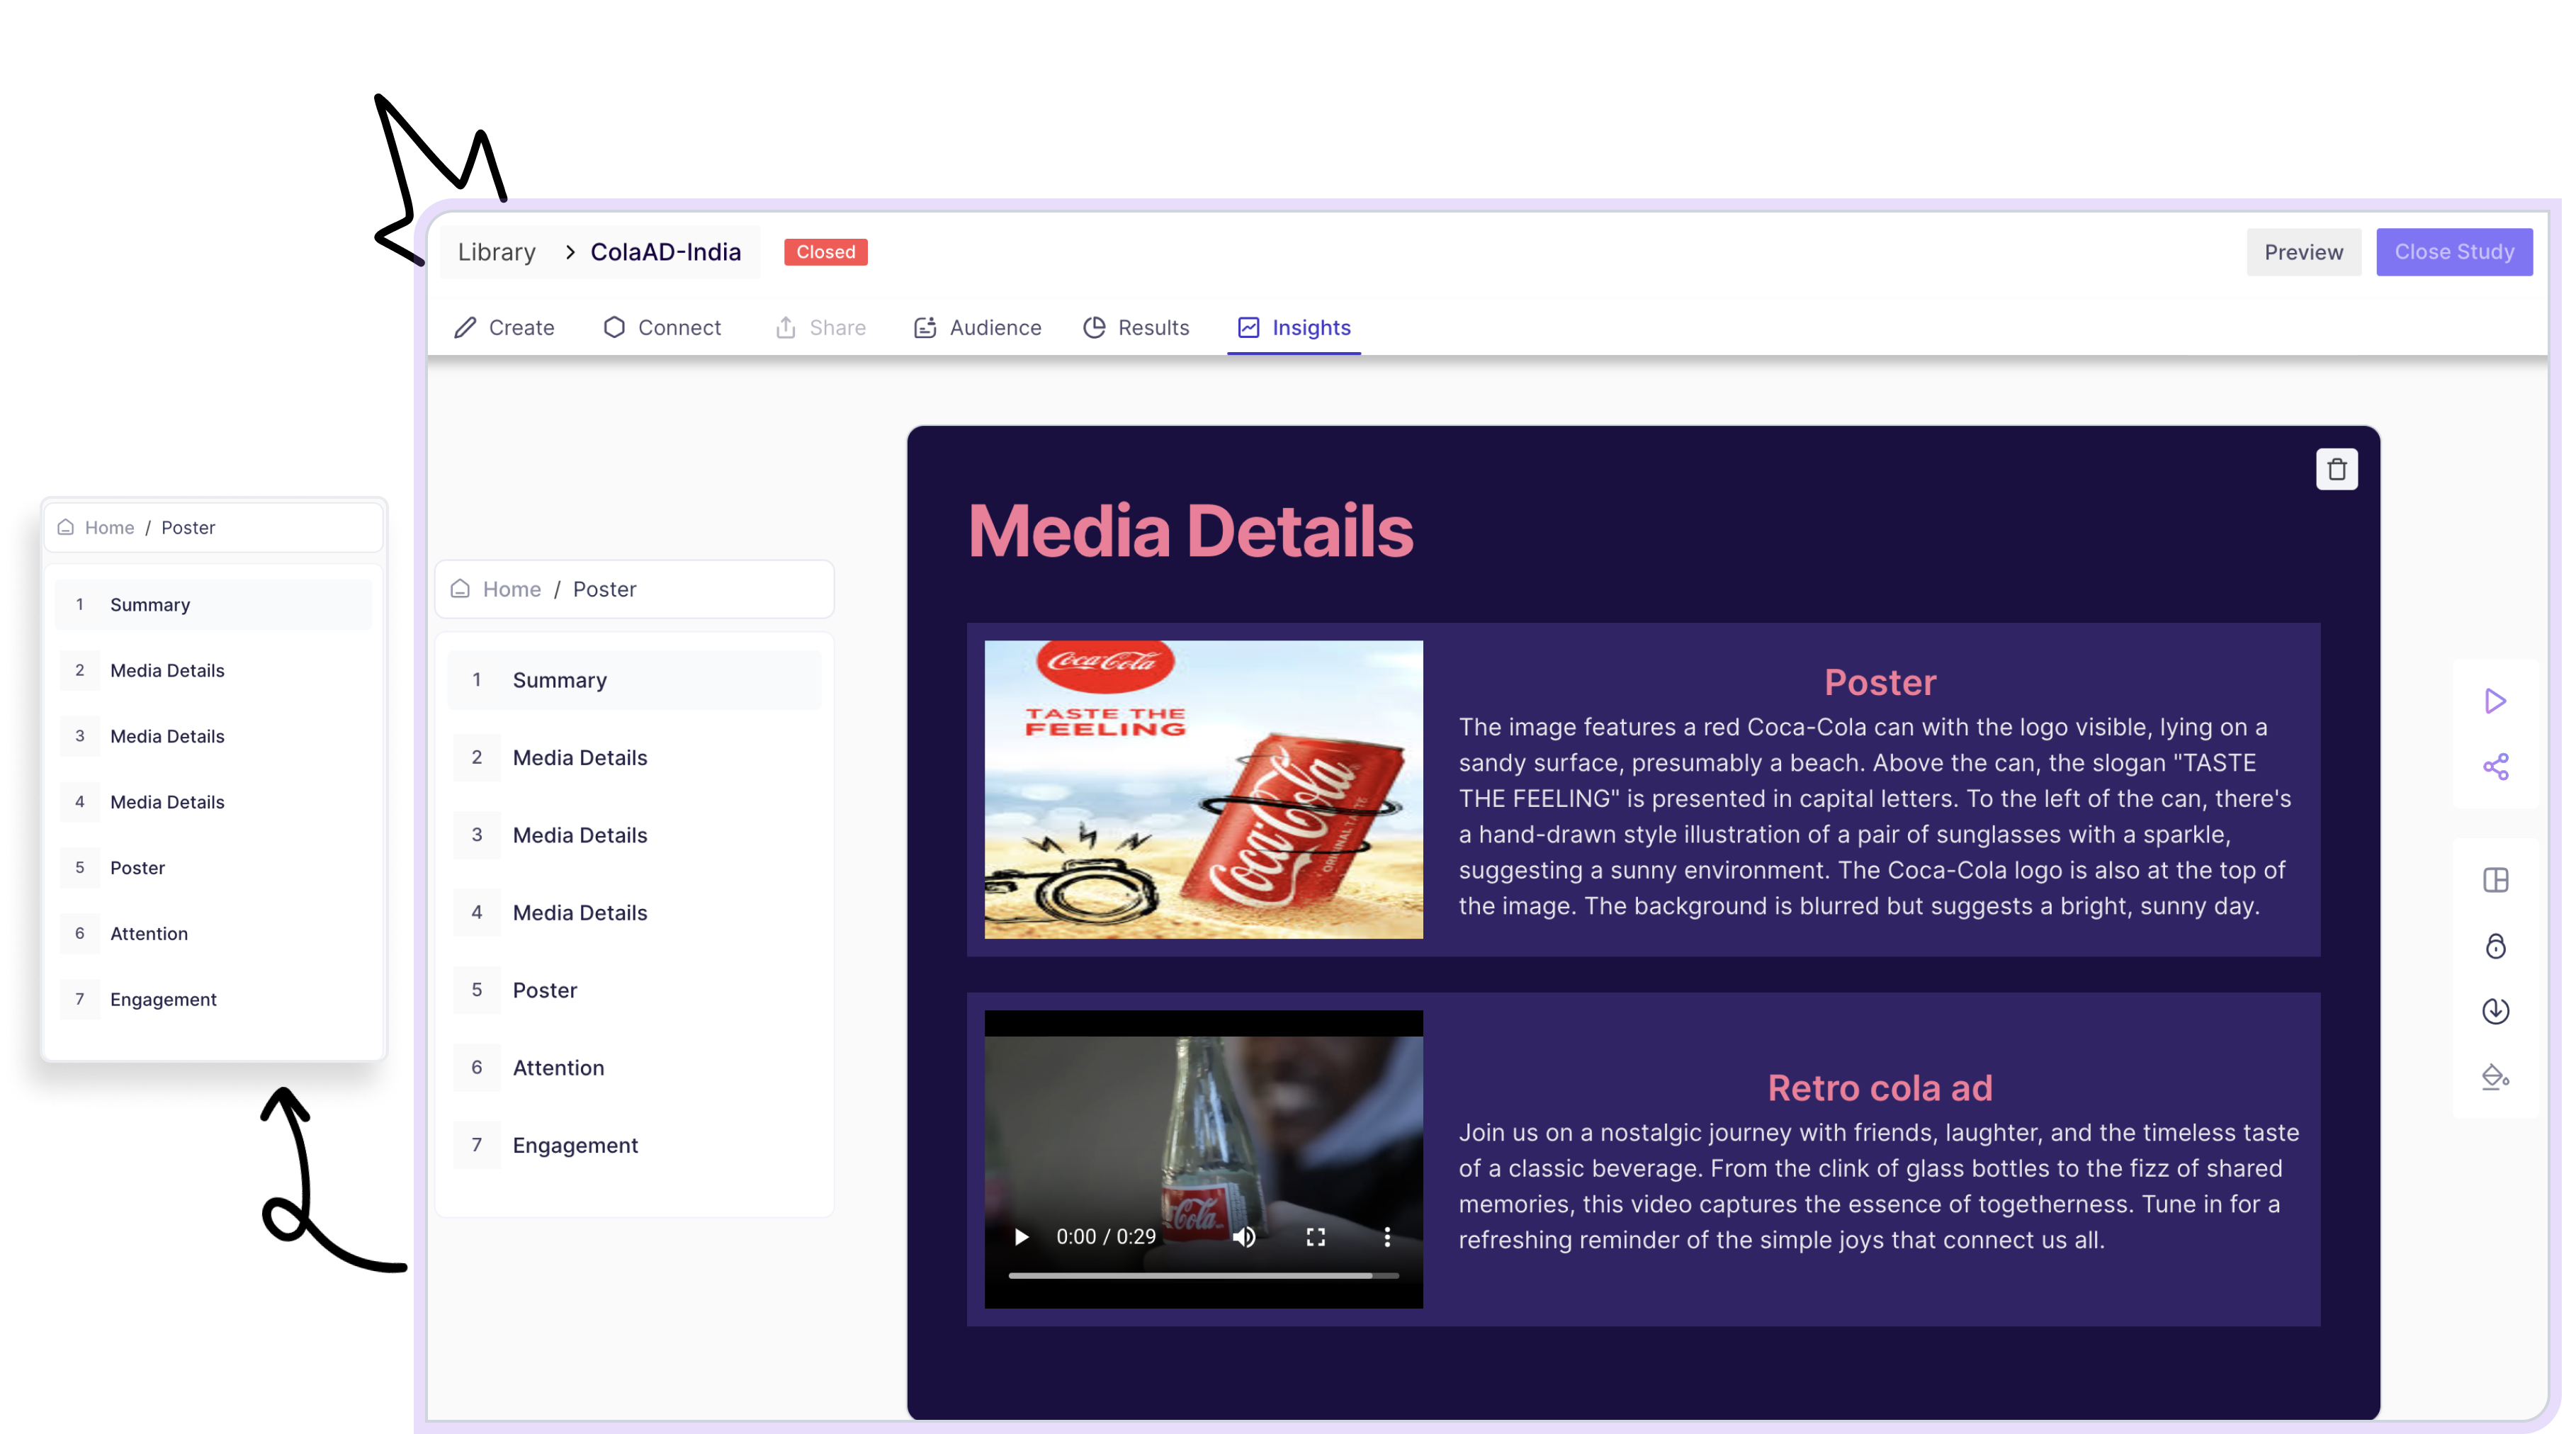Screen dimensions: 2576x1434
Task: Click the home icon in main breadcrumb
Action: point(460,589)
